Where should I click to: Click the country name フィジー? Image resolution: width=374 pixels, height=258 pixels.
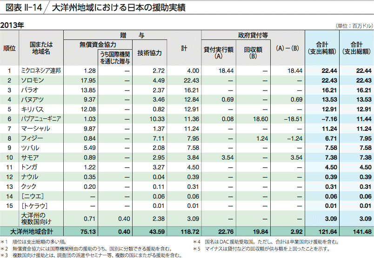[x=32, y=138]
